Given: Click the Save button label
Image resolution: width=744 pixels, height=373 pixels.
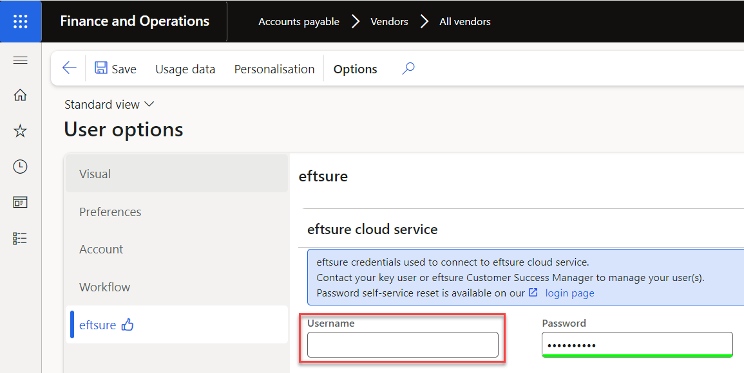Looking at the screenshot, I should tap(124, 69).
